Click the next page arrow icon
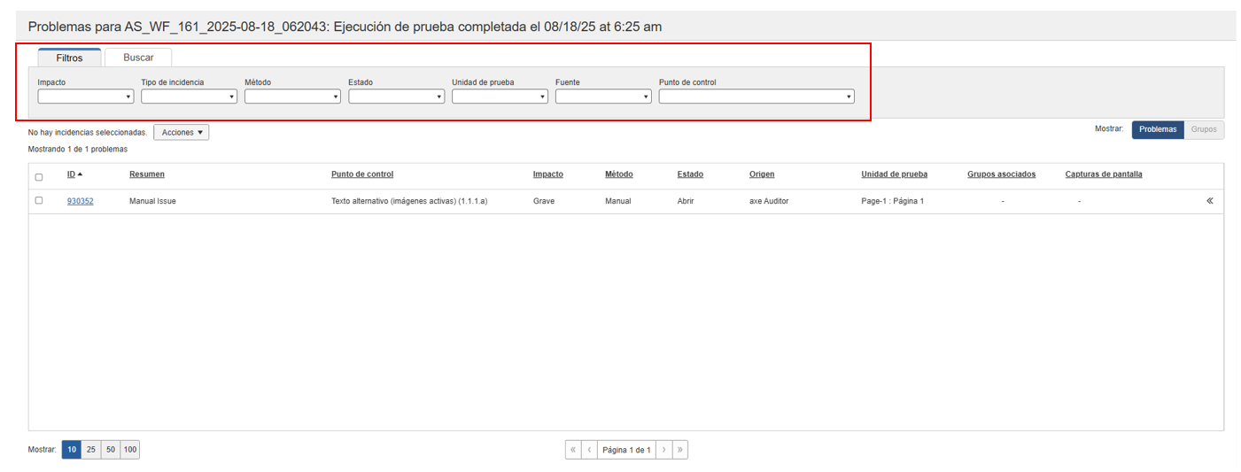 point(663,450)
